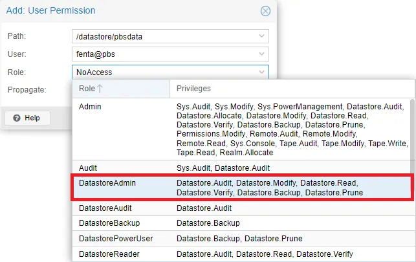
Task: Click the role list vertical scrollbar
Action: pyautogui.click(x=411, y=129)
